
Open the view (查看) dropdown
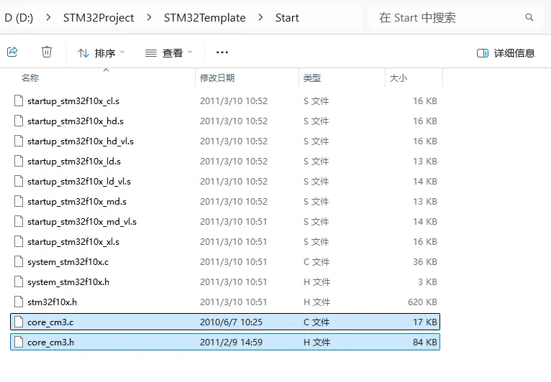[x=168, y=53]
